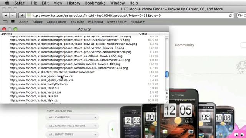The width and height of the screenshot is (246, 138).
Task: Open Top Sites grid
Action: coord(13,22)
